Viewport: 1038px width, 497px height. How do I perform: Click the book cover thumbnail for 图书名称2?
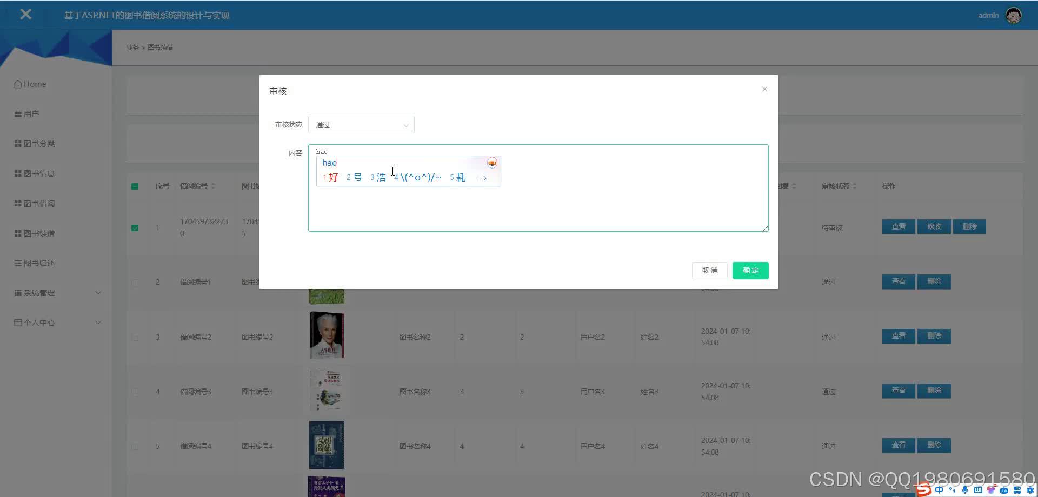coord(326,335)
